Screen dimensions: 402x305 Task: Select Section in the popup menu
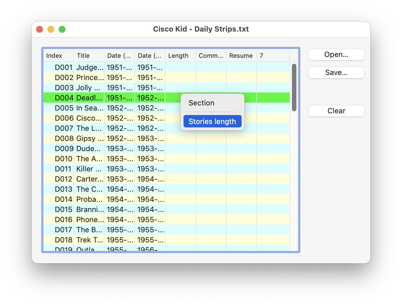[201, 103]
